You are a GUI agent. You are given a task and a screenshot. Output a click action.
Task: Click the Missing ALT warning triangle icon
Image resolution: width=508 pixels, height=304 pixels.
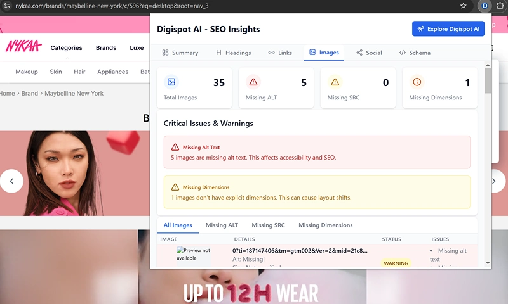point(253,82)
